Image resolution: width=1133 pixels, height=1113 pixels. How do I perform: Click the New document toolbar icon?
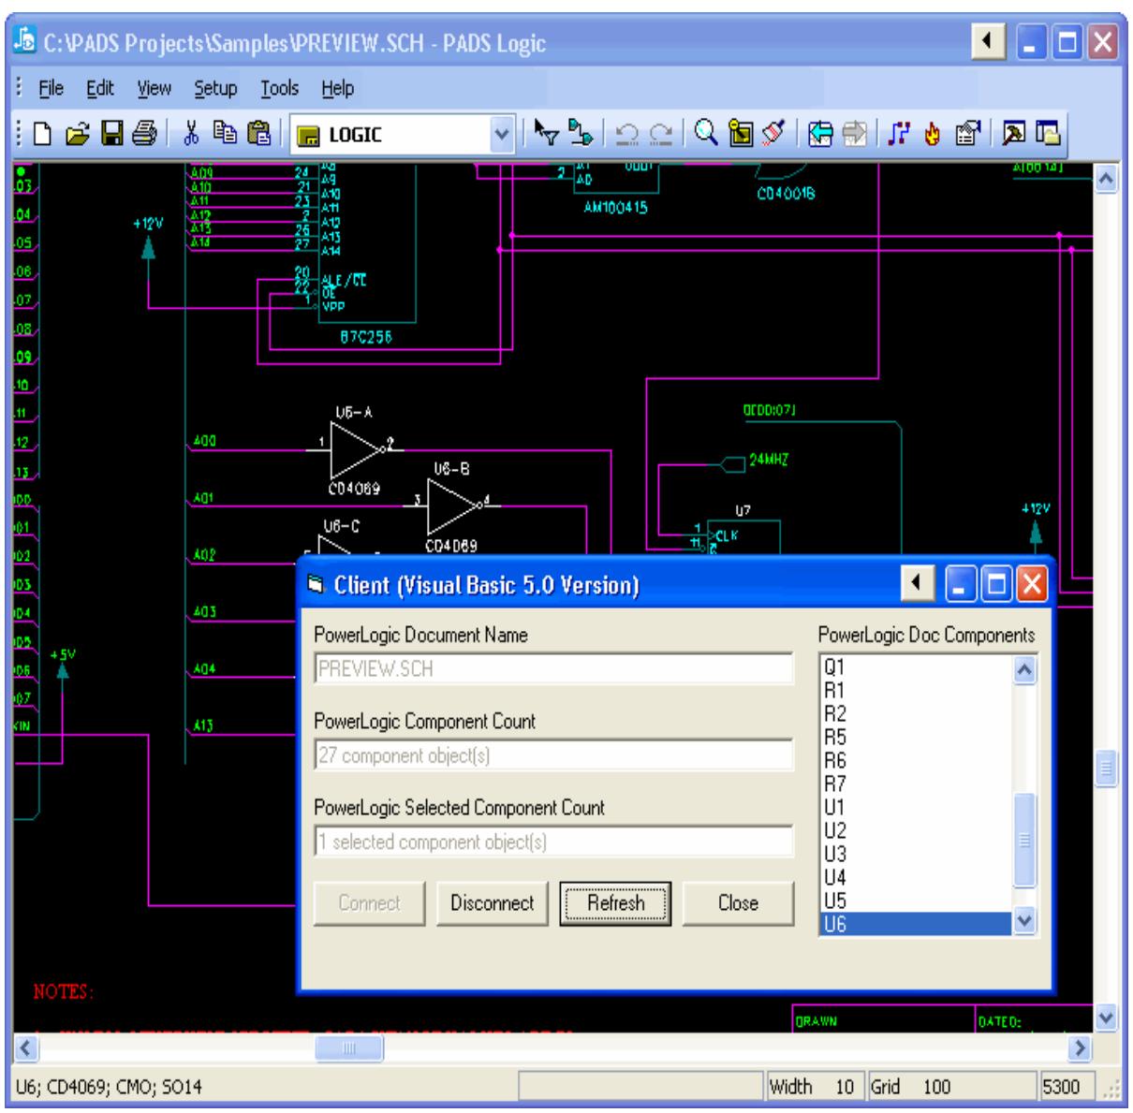pyautogui.click(x=43, y=136)
